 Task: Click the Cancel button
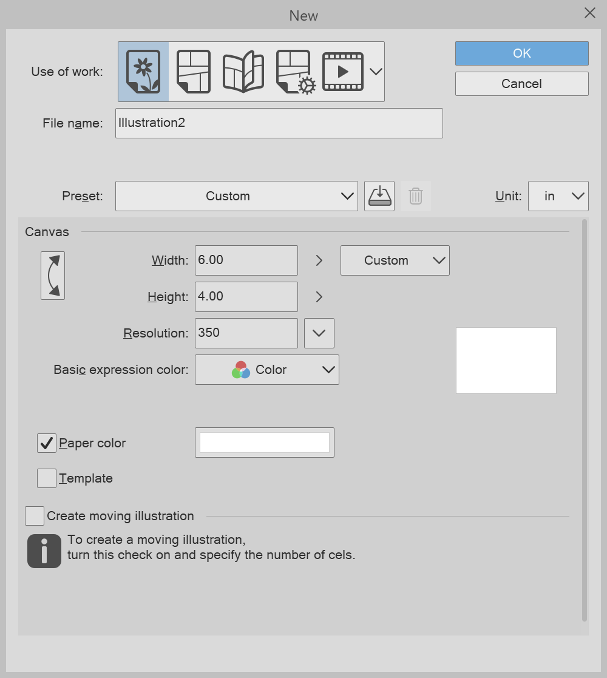[x=522, y=83]
